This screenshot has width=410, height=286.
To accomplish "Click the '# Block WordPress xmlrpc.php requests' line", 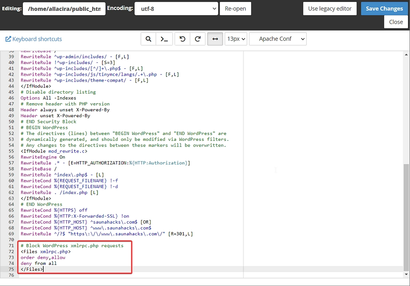I will [x=72, y=246].
